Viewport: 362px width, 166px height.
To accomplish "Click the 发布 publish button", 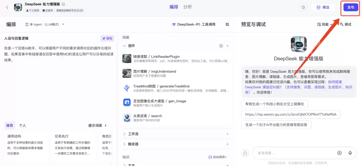I will coord(351,7).
